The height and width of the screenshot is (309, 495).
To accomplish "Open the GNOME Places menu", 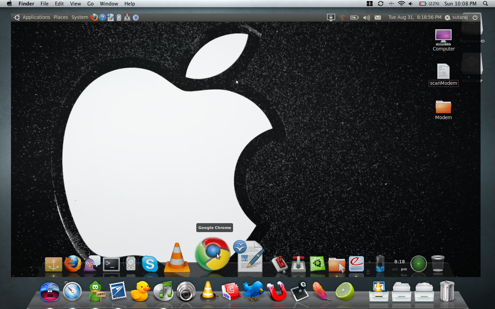I will [x=61, y=17].
